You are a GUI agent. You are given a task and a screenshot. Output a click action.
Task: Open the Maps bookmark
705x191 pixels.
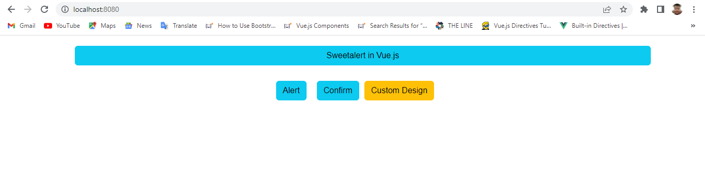point(102,26)
